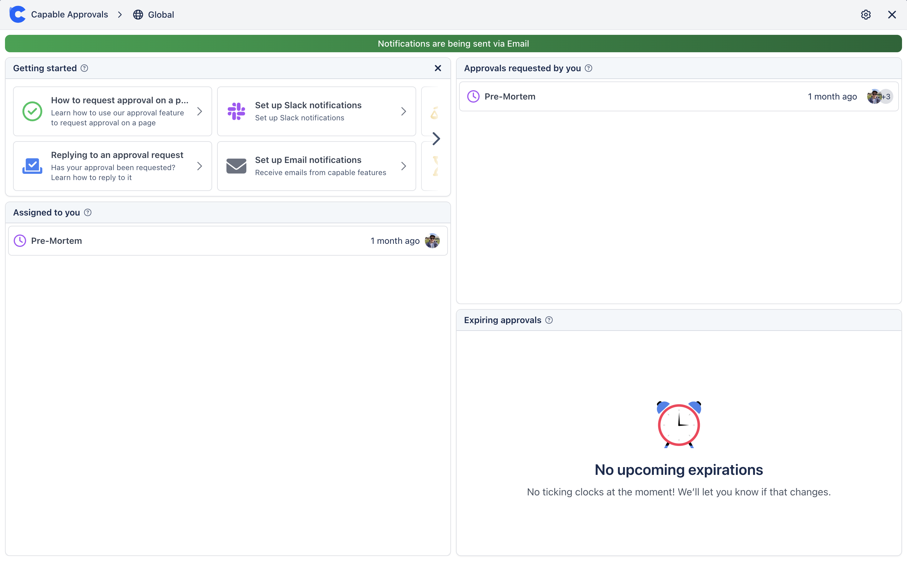This screenshot has height=561, width=907.
Task: Click the Pre-Mortem item under Approvals requested
Action: 679,96
